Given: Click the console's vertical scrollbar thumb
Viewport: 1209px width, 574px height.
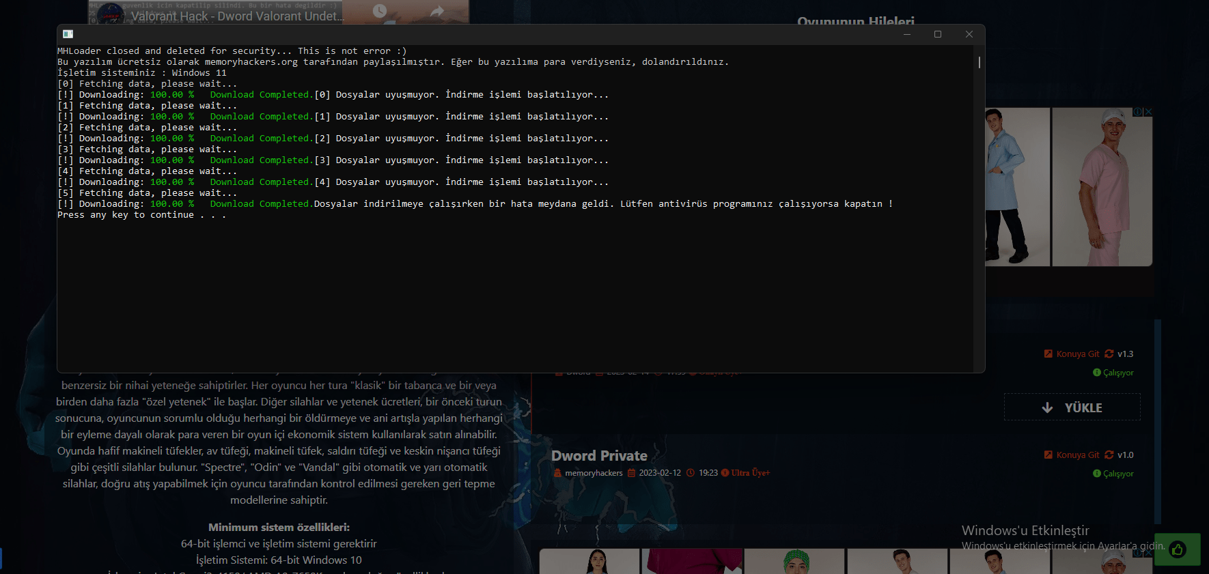Looking at the screenshot, I should (x=979, y=62).
